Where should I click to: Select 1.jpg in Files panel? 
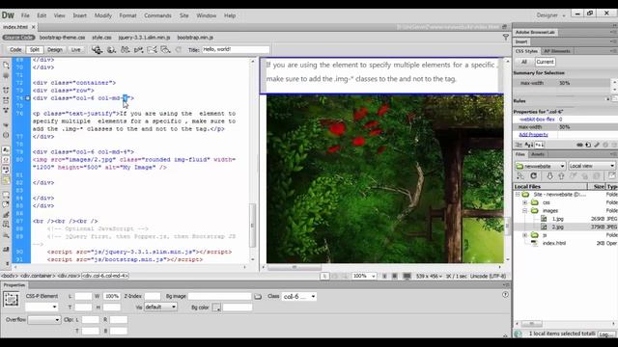pos(558,219)
